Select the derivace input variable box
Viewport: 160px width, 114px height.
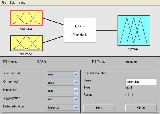(x=27, y=43)
